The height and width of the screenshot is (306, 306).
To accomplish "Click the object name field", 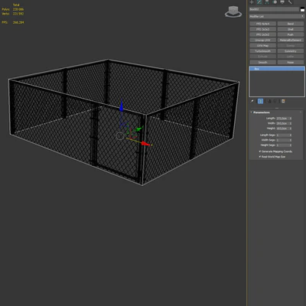I will point(274,9).
